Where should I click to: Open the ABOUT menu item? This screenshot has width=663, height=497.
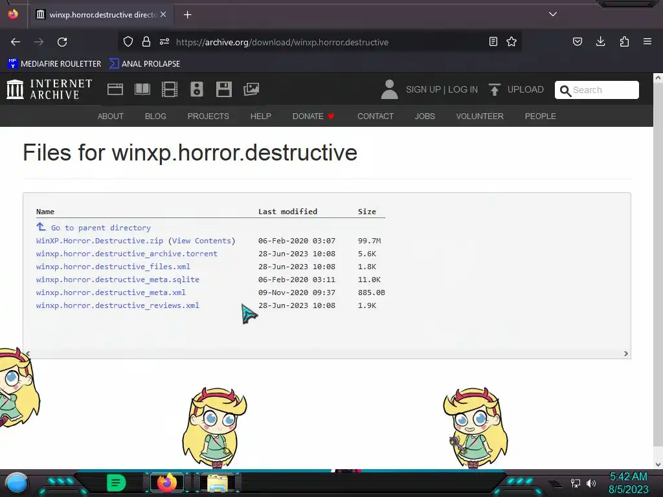coord(110,116)
